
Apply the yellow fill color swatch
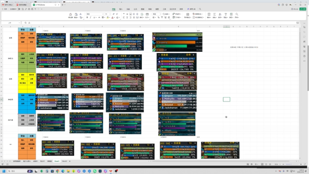[108, 17]
